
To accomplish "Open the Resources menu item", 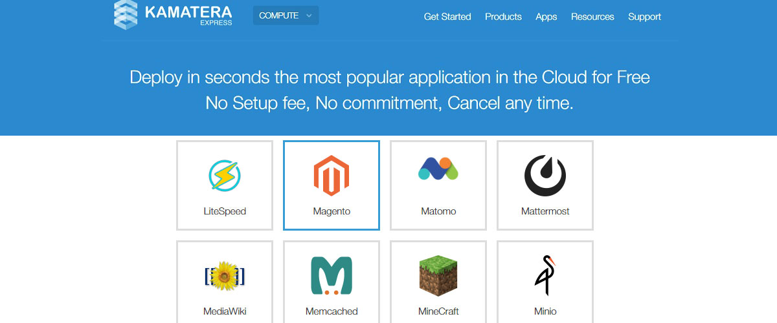I will click(592, 17).
